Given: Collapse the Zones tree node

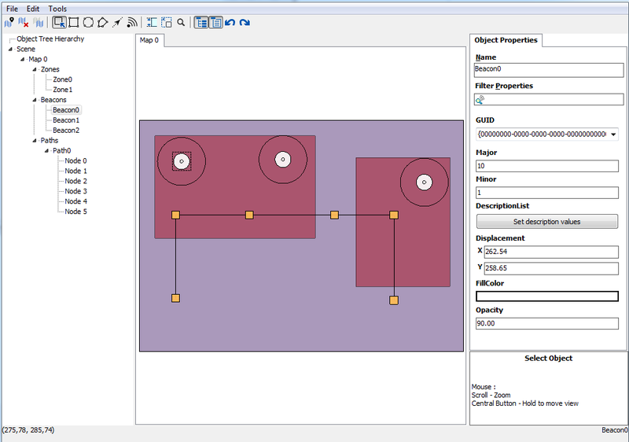Looking at the screenshot, I should [x=35, y=69].
